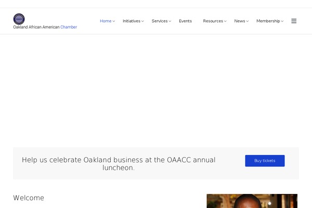Screen dimensions: 312x208
Task: Open the News menu item
Action: point(240,21)
